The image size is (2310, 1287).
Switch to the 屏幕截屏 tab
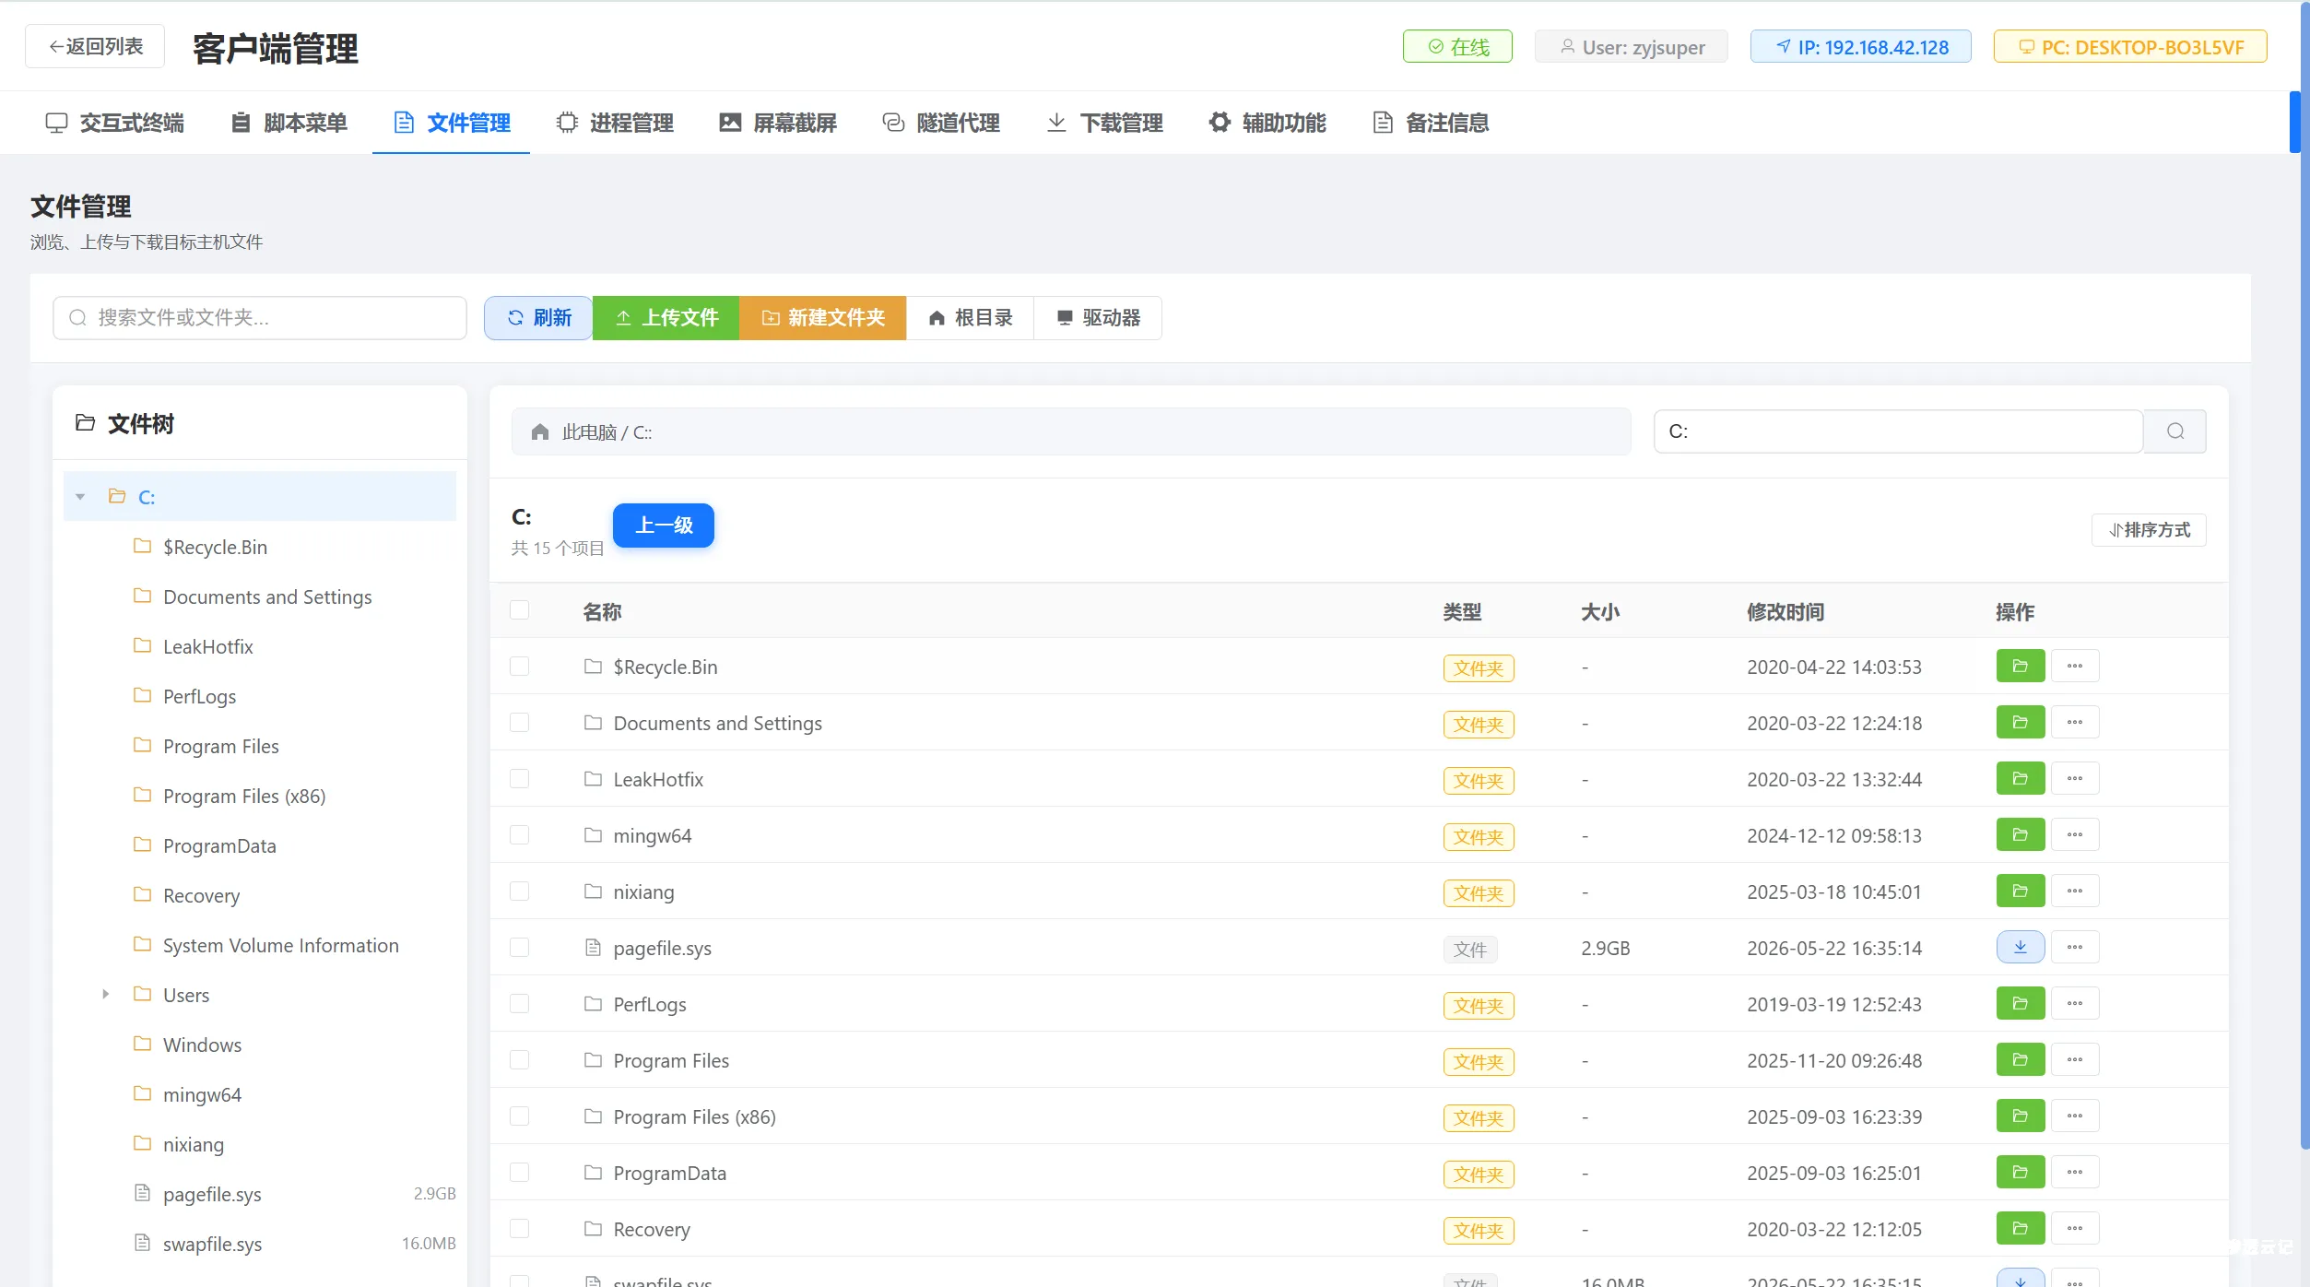tap(778, 123)
